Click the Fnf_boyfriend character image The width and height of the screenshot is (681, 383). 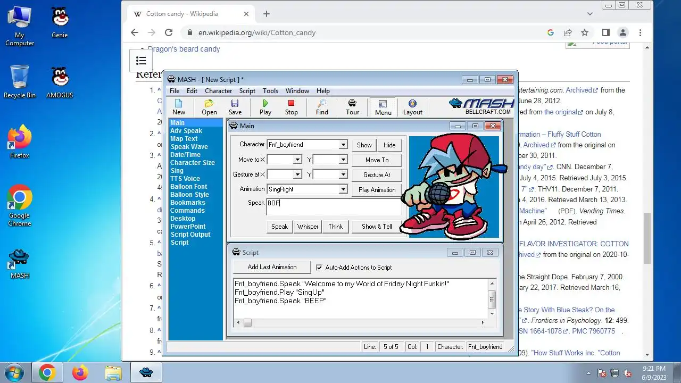tap(454, 187)
